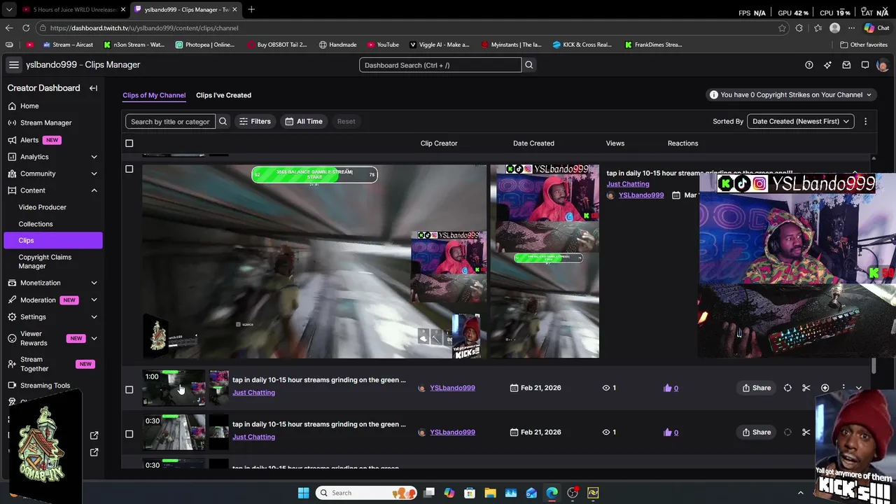Click the Dashboard Search magnifier button
Image resolution: width=896 pixels, height=504 pixels.
529,65
